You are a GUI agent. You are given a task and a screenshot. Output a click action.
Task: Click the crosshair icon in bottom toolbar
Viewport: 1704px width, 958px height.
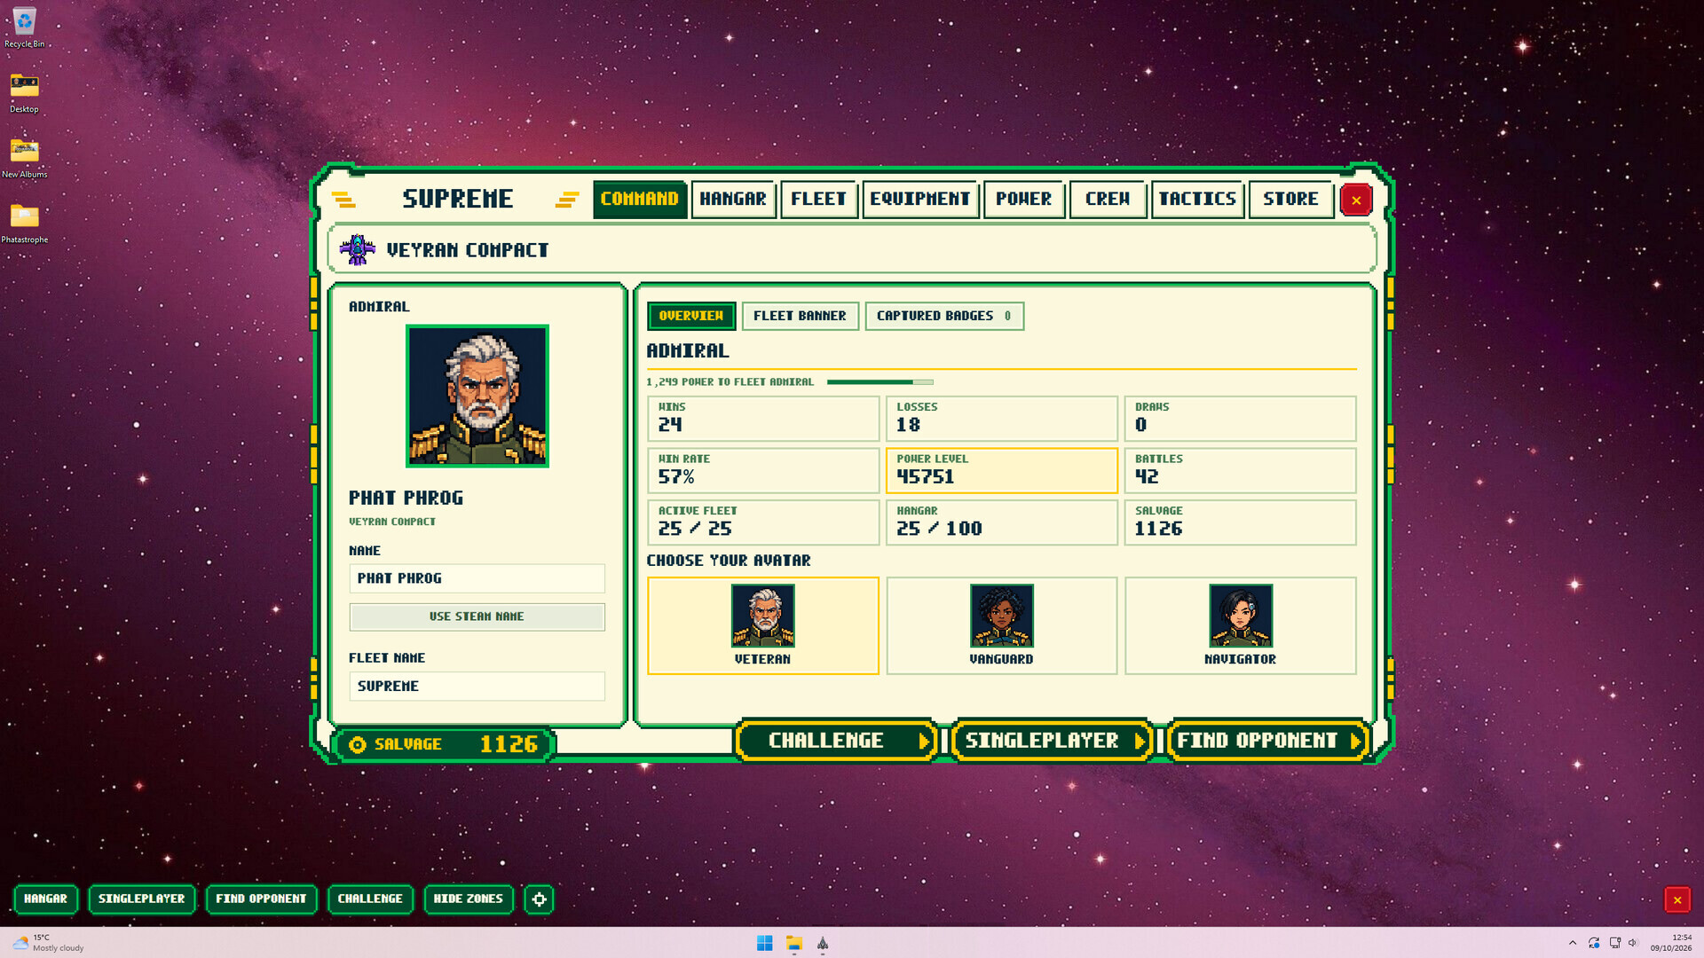pyautogui.click(x=539, y=899)
